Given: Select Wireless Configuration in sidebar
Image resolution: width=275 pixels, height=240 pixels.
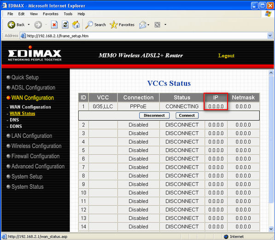Looking at the screenshot, I should (x=36, y=146).
